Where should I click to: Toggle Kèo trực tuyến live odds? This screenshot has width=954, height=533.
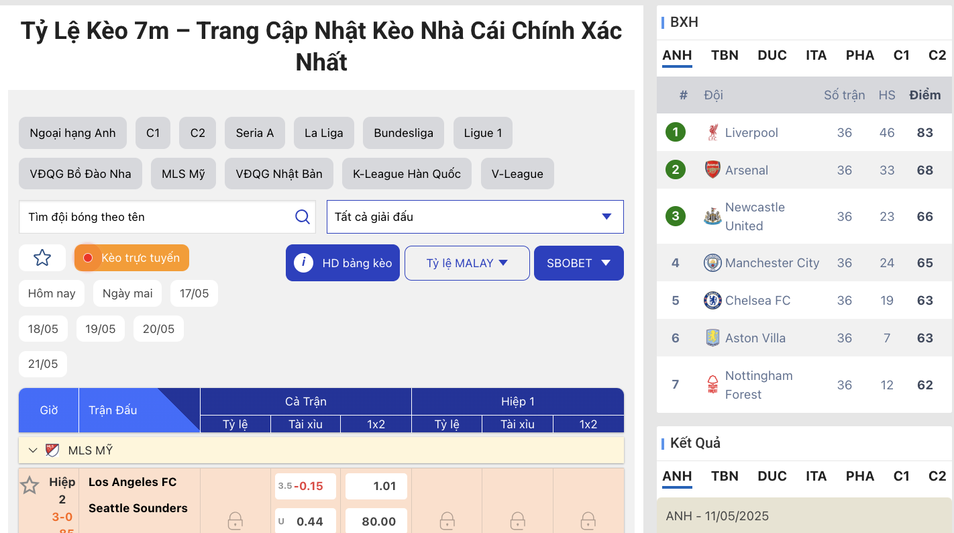pyautogui.click(x=131, y=258)
